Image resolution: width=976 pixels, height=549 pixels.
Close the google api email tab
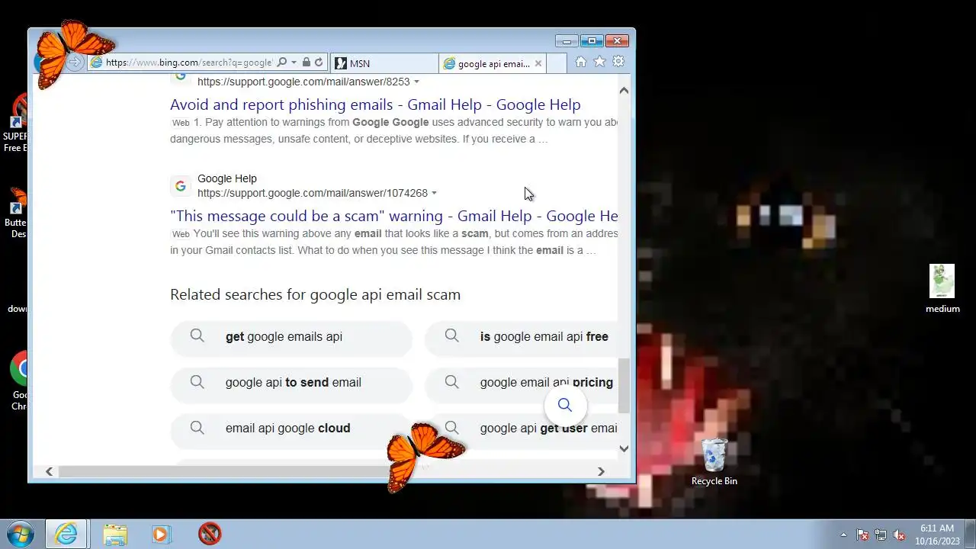click(x=538, y=63)
